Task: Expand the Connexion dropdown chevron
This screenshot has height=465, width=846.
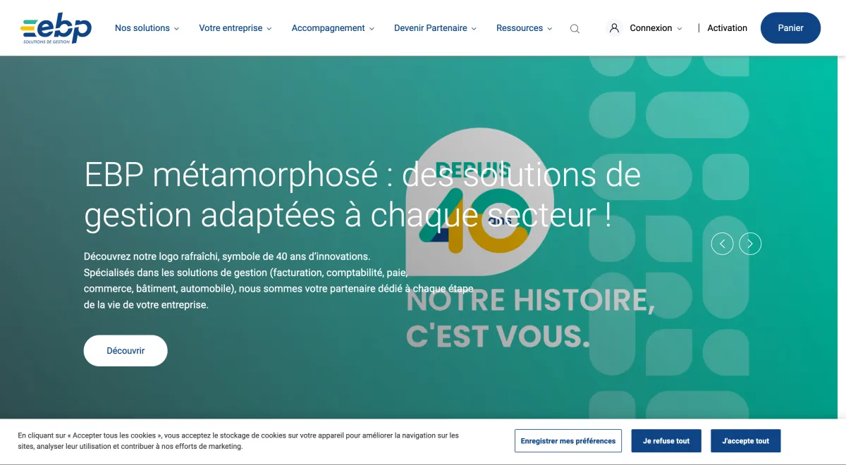Action: point(679,29)
